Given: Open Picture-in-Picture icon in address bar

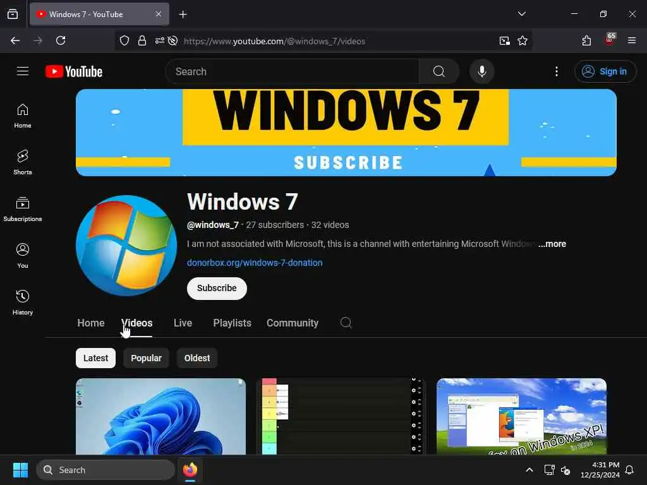Looking at the screenshot, I should coord(504,40).
